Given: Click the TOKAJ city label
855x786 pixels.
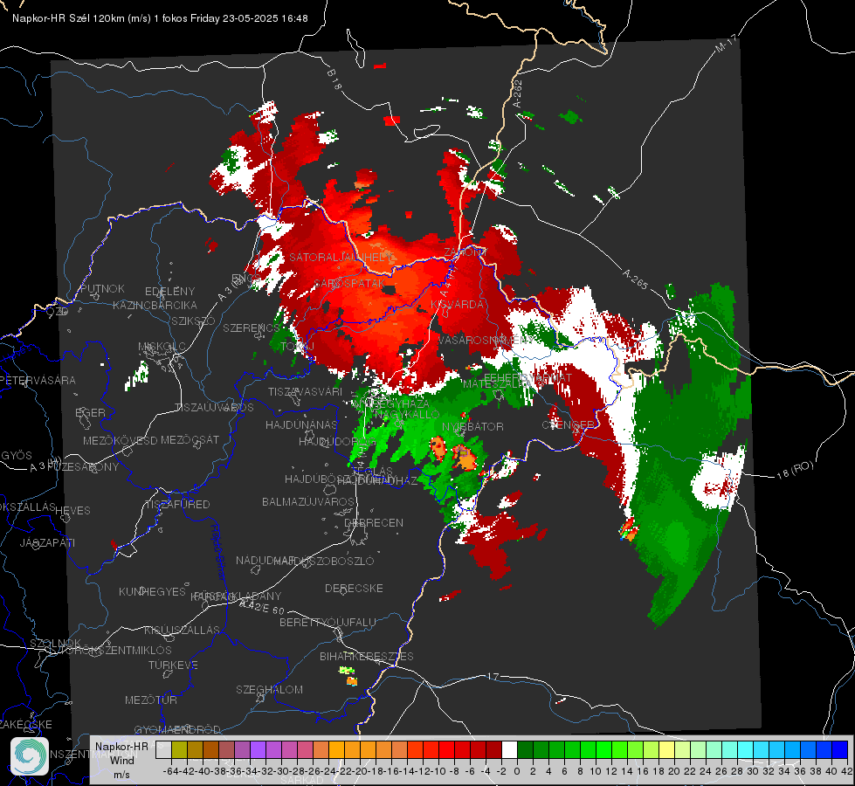Looking at the screenshot, I should [298, 347].
